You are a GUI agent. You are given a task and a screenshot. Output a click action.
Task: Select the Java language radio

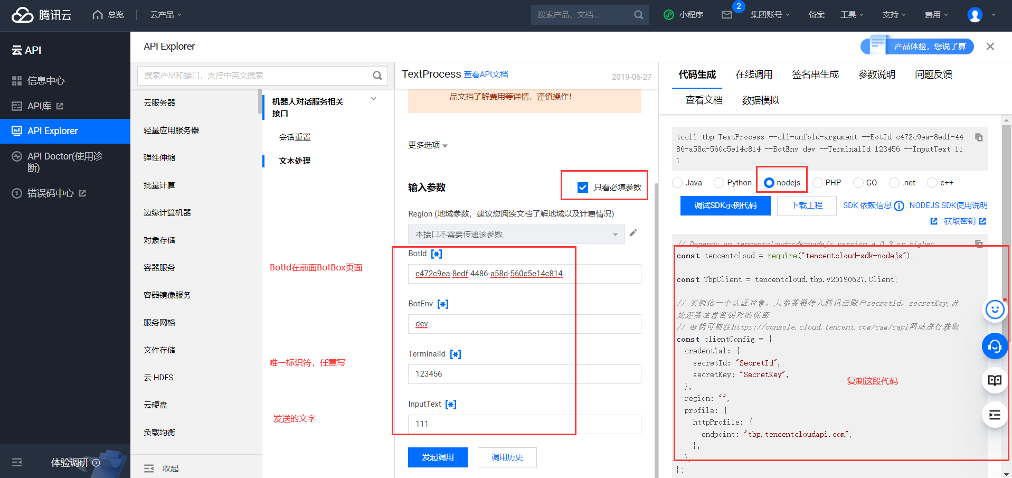[677, 183]
